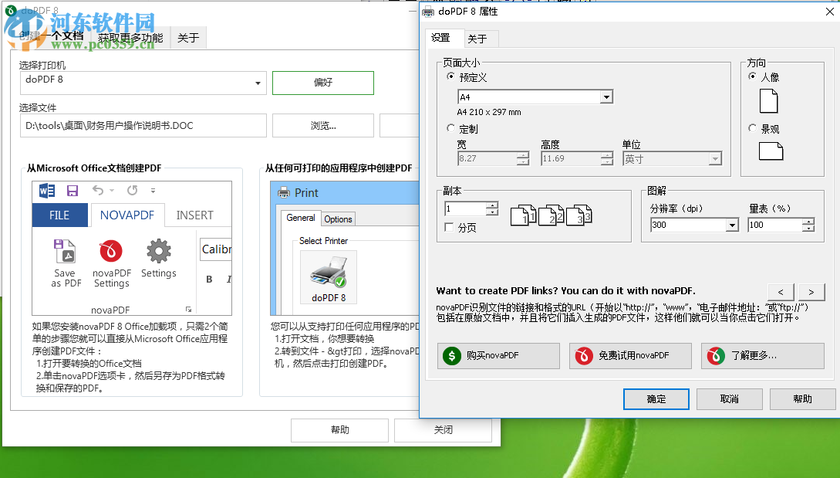Click the save diskette icon above the ribbon
The width and height of the screenshot is (840, 478).
point(73,191)
